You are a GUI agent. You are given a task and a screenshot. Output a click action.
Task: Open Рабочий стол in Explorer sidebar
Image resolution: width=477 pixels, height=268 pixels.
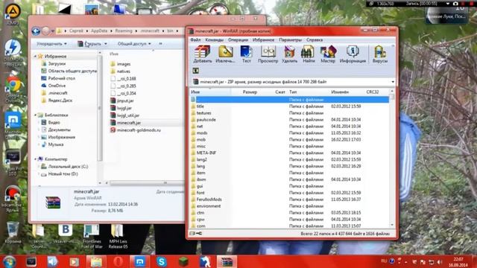pos(61,78)
